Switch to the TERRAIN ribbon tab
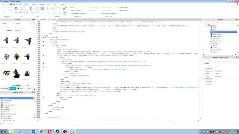This screenshot has width=239, height=134. click(41, 4)
